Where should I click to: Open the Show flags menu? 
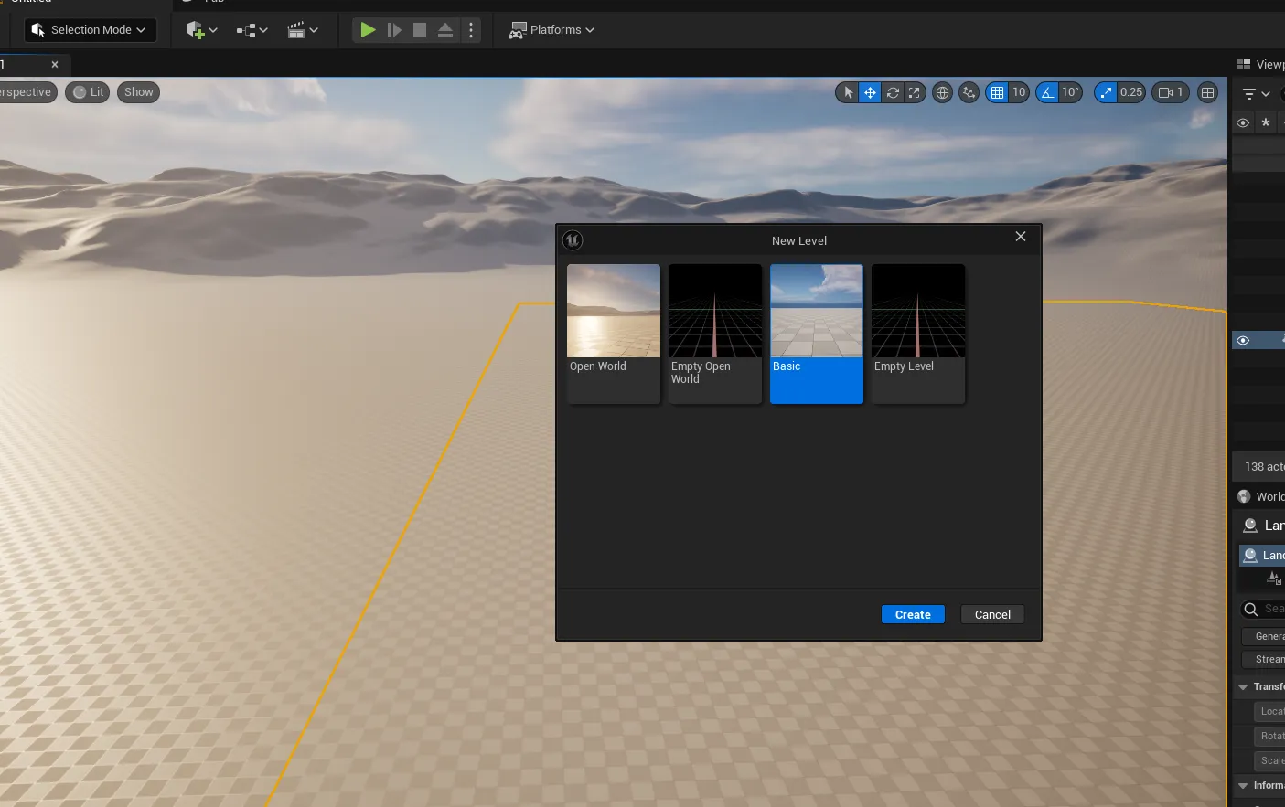point(138,92)
